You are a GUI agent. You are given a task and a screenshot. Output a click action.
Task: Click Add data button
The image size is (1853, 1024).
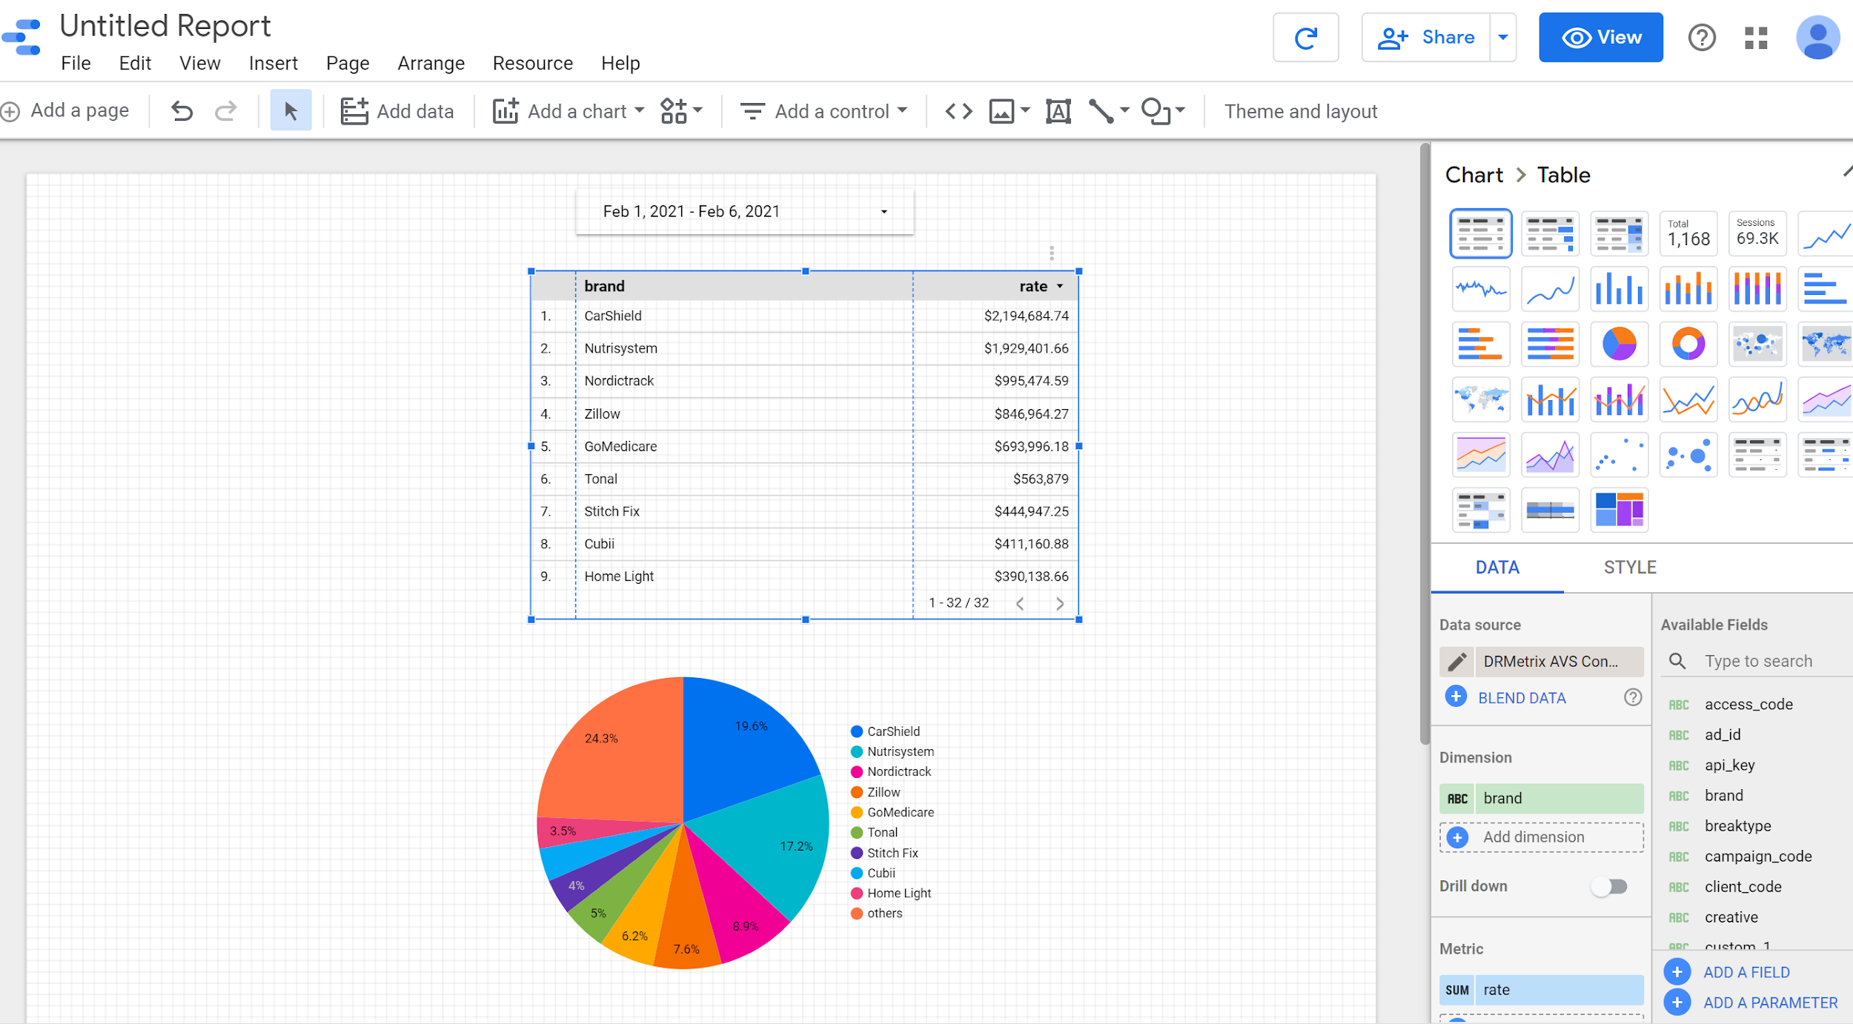(397, 111)
